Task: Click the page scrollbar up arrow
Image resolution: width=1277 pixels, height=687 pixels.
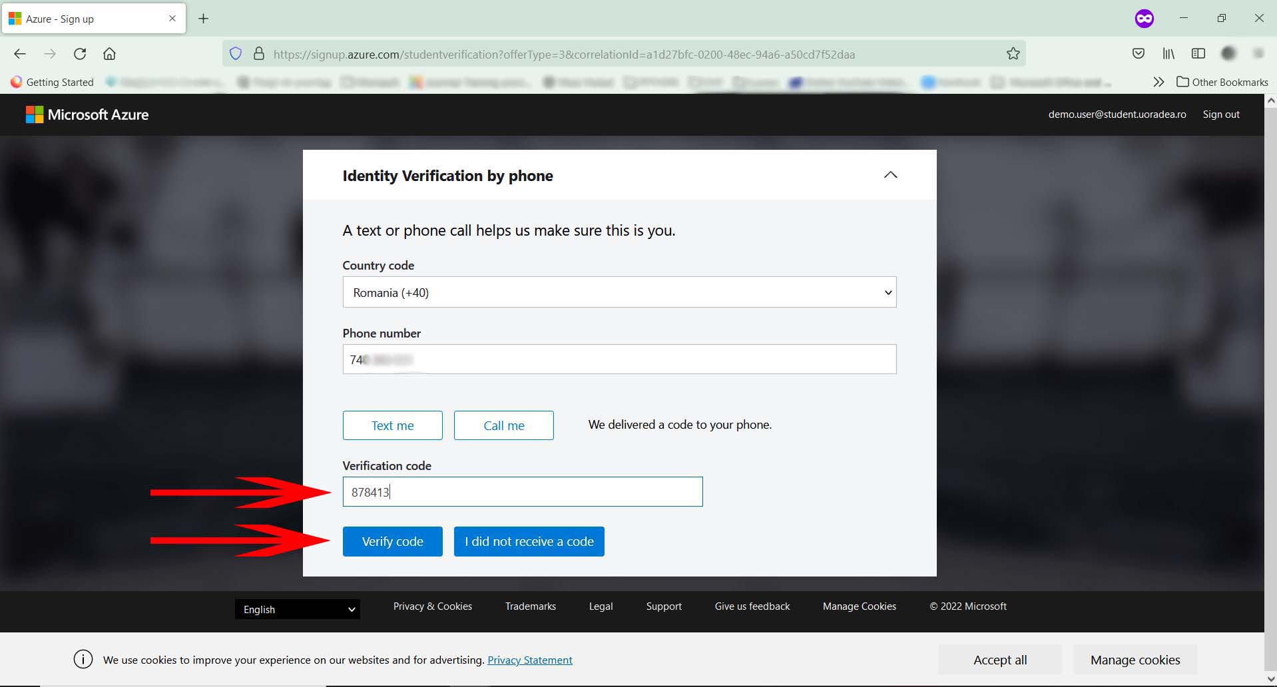Action: pos(1270,101)
